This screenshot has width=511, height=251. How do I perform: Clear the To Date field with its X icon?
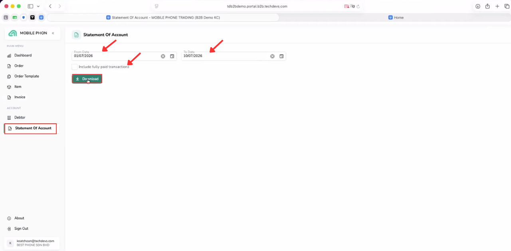click(272, 56)
